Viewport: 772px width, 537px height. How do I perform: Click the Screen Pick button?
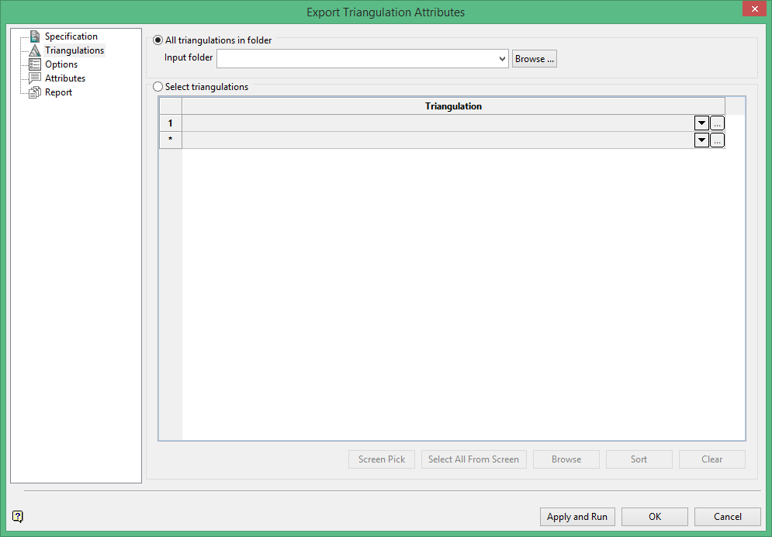382,459
